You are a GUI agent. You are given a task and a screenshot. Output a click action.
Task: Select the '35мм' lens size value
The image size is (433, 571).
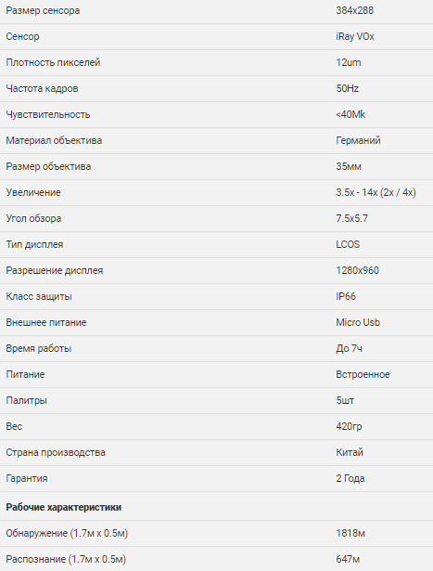click(349, 166)
